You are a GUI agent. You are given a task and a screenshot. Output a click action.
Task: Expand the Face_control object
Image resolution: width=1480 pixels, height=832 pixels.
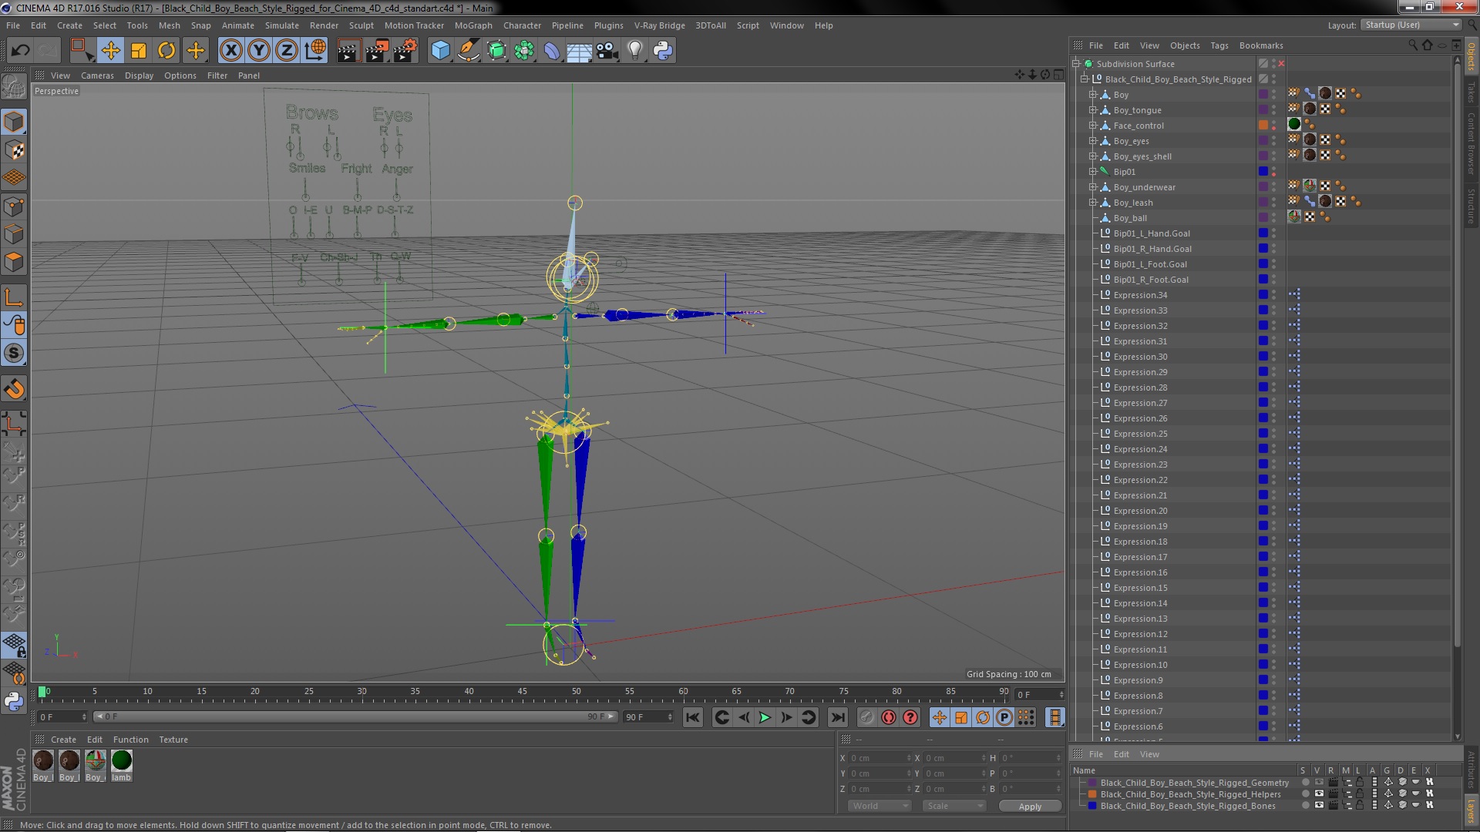pos(1092,126)
